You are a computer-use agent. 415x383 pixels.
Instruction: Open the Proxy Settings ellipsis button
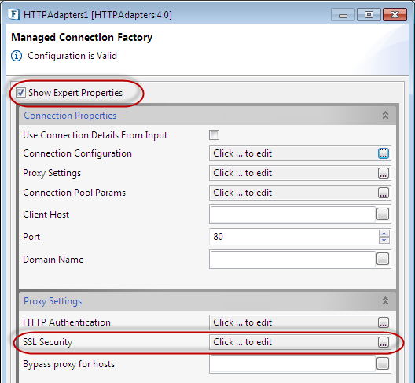384,173
